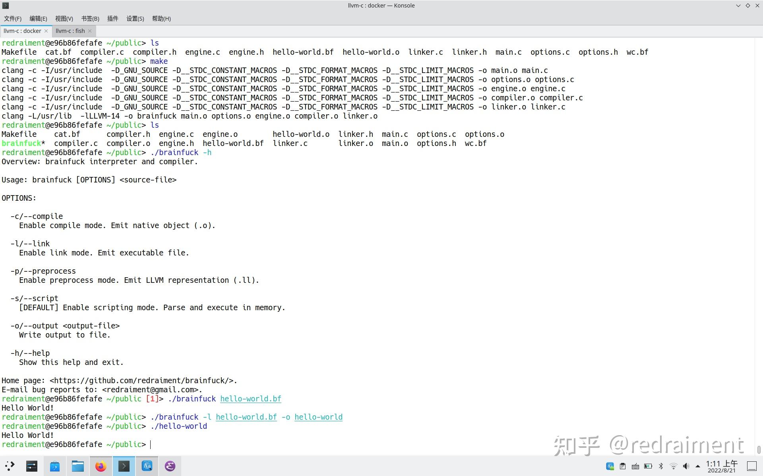The height and width of the screenshot is (476, 763).
Task: Open the 设置(S) menu
Action: click(x=135, y=19)
